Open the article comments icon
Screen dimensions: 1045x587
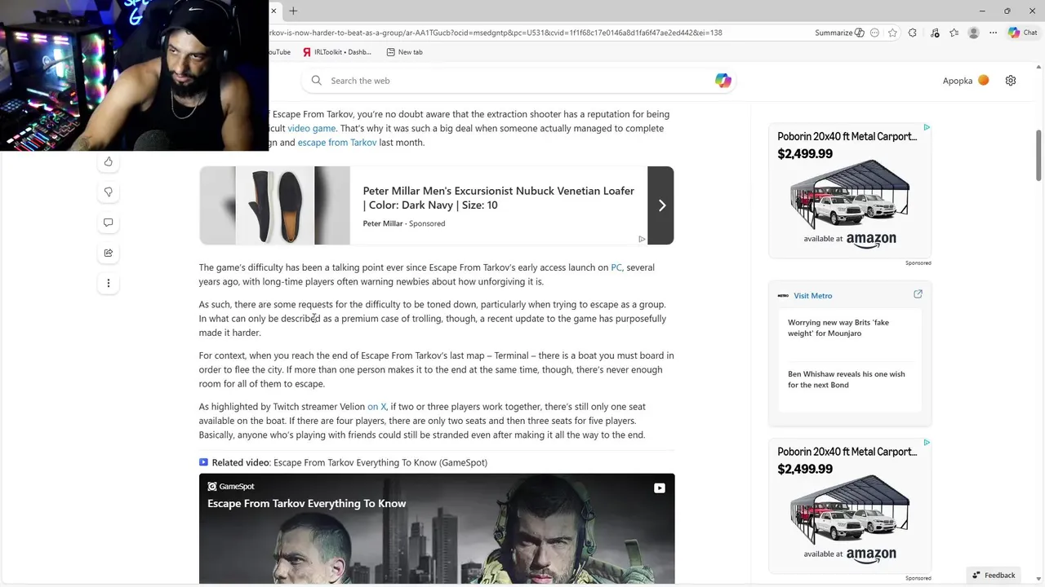[108, 223]
